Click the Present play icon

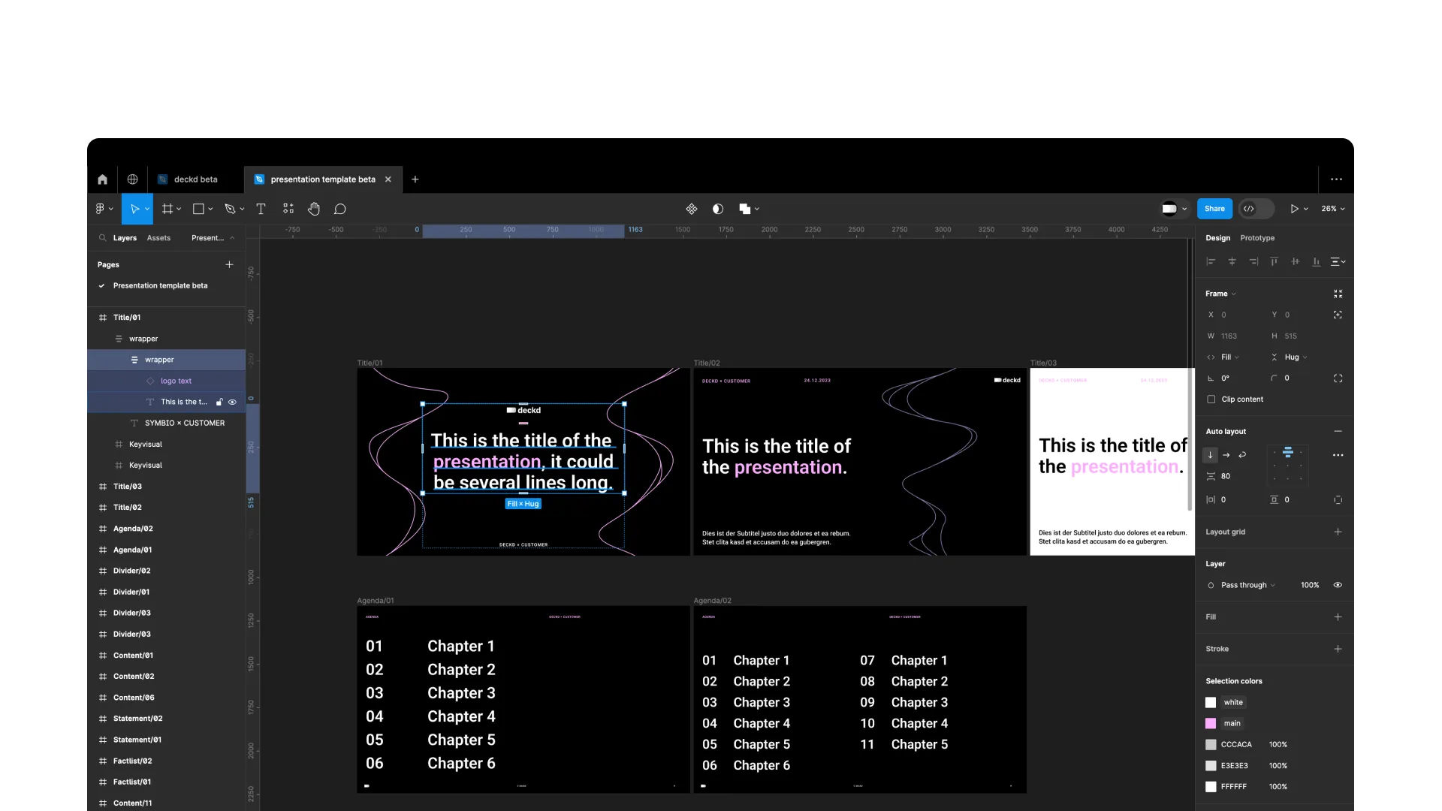[x=1294, y=210]
